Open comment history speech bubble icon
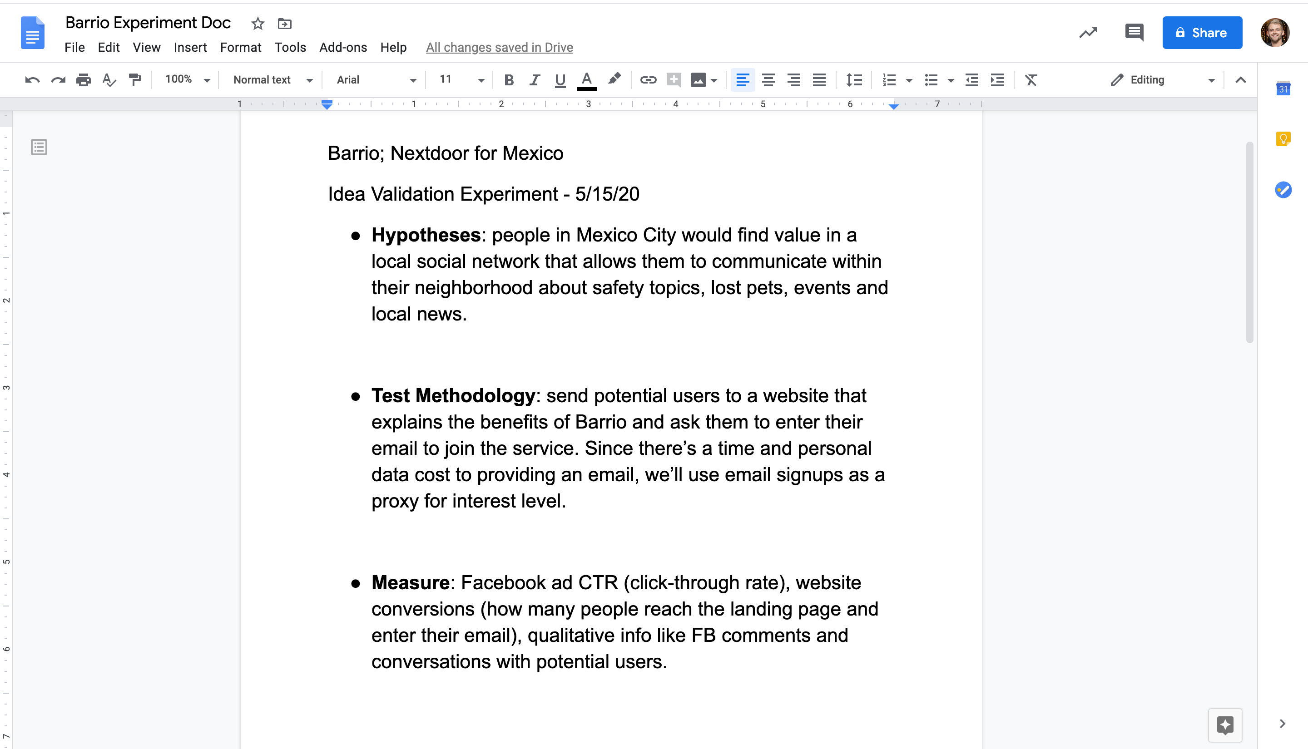 [1134, 33]
